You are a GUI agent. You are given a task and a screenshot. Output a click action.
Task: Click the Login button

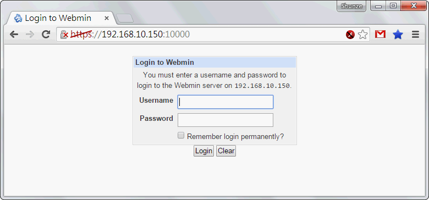pyautogui.click(x=204, y=151)
